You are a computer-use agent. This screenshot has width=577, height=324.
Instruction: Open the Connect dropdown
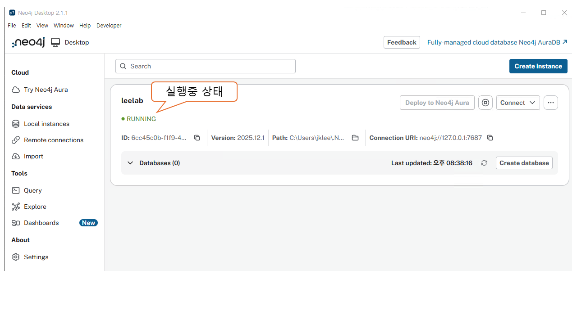point(517,103)
